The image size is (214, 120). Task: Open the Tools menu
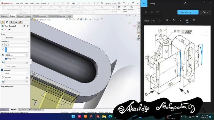pyautogui.click(x=37, y=3)
